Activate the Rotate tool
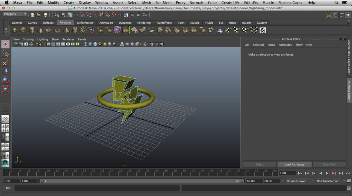 pos(6,80)
